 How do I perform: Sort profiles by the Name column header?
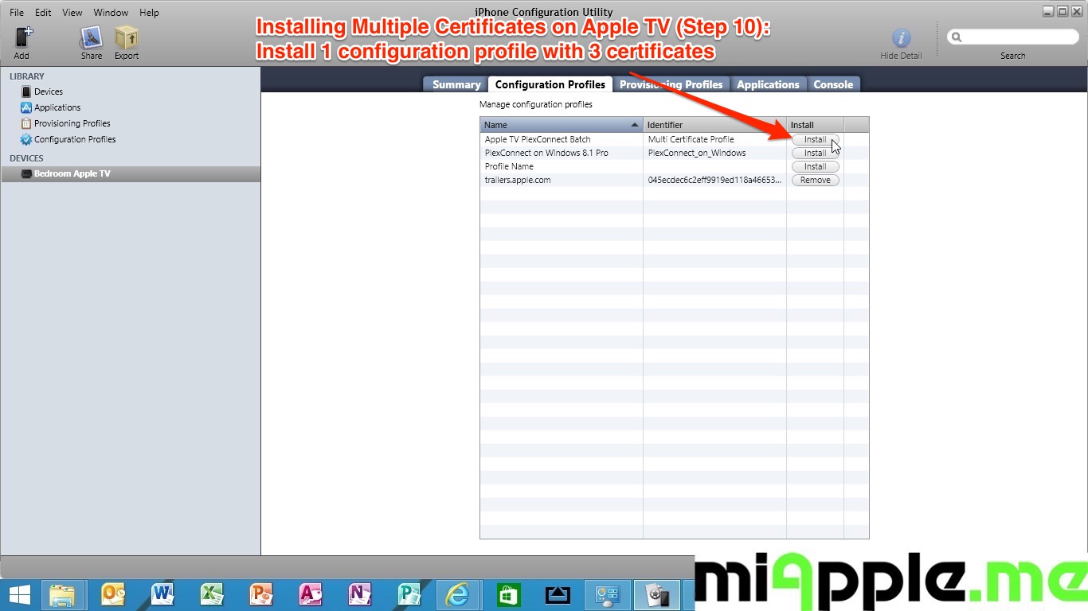tap(558, 125)
